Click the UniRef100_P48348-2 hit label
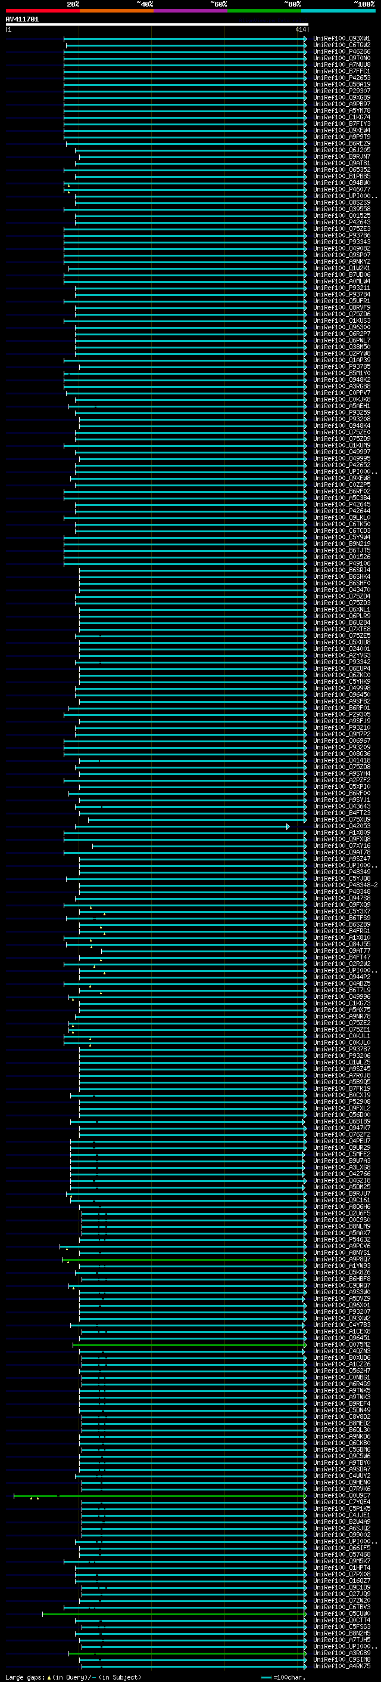The image size is (381, 1682). [346, 885]
